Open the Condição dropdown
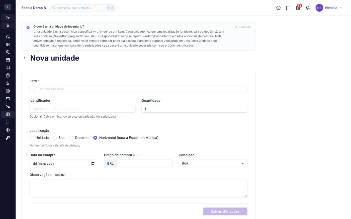This screenshot has height=219, width=351. pyautogui.click(x=213, y=163)
